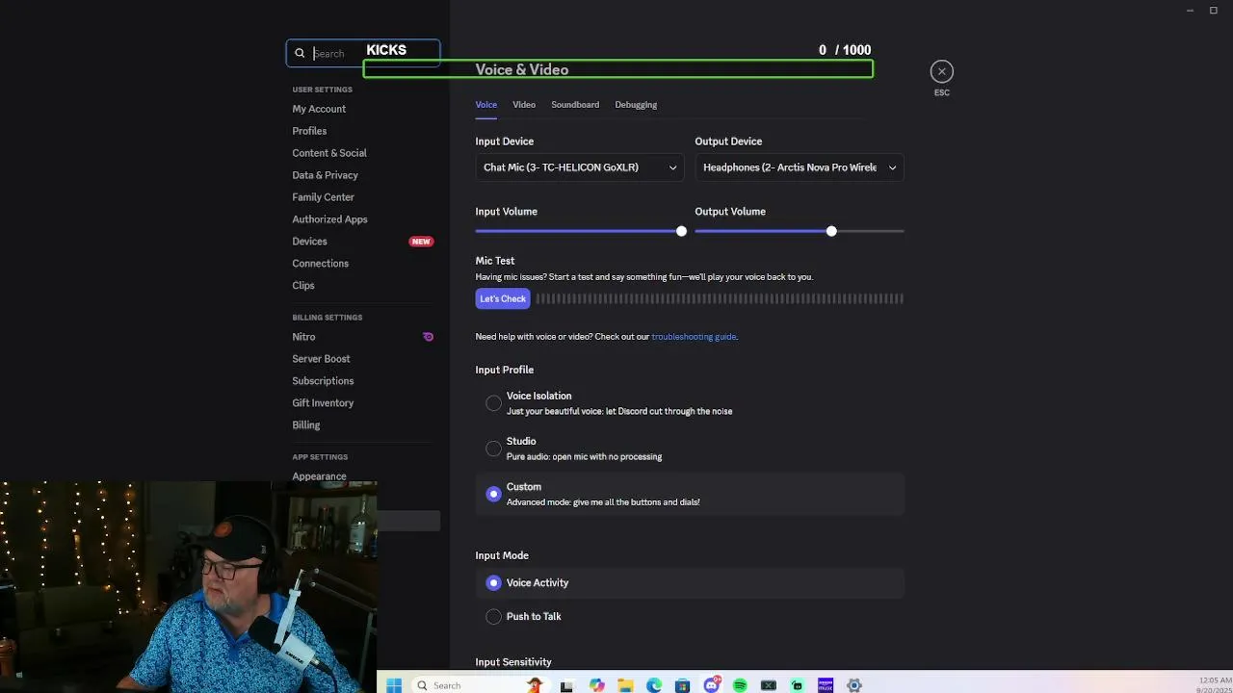
Task: Click the NEW badge next to Devices
Action: pyautogui.click(x=421, y=242)
